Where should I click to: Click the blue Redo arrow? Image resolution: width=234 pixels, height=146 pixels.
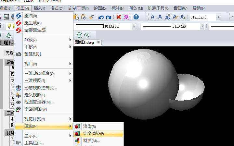109,17
